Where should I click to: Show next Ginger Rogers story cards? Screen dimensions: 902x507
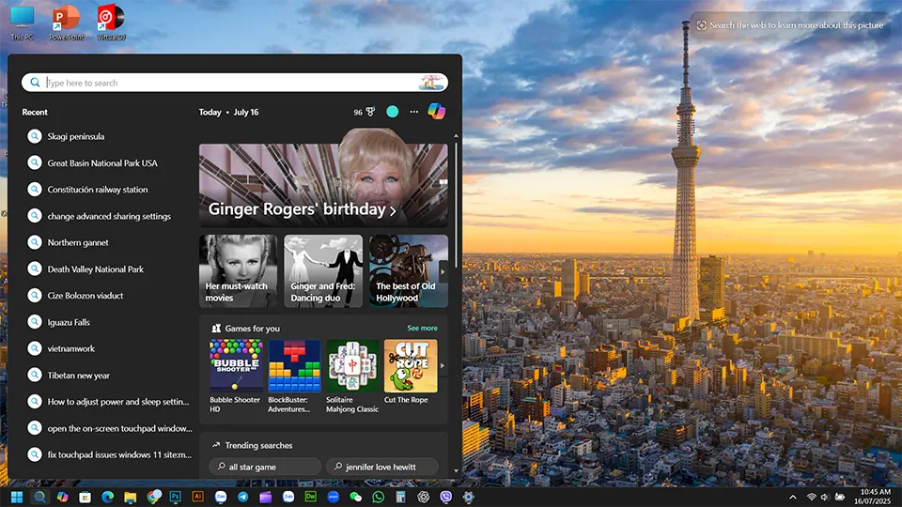coord(443,271)
